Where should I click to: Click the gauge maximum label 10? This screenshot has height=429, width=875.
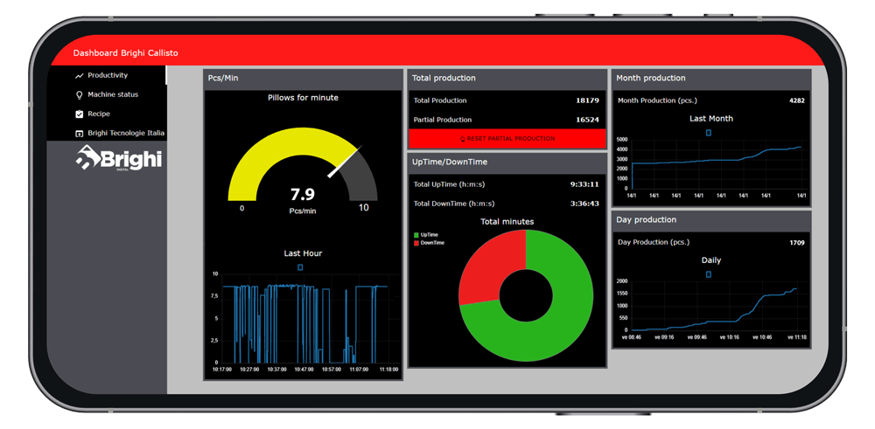coord(363,208)
